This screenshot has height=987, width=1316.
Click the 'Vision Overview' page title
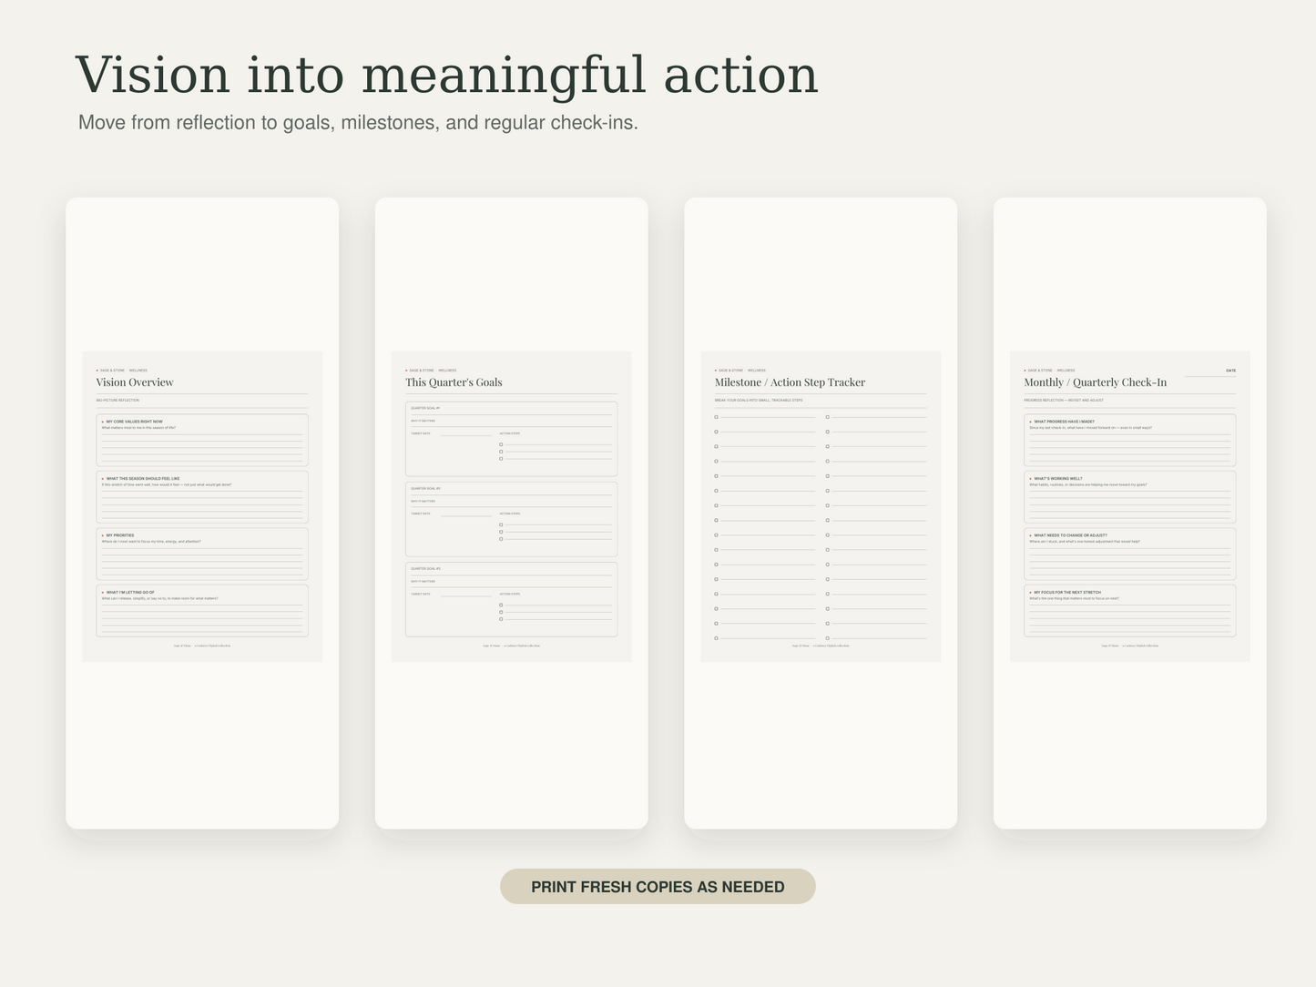135,382
